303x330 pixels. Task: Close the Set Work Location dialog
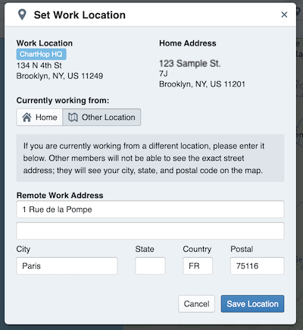pos(284,14)
